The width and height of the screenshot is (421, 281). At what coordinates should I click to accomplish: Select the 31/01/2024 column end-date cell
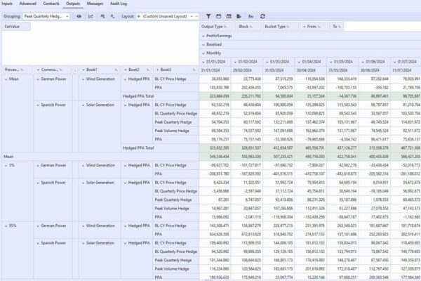[x=215, y=70]
